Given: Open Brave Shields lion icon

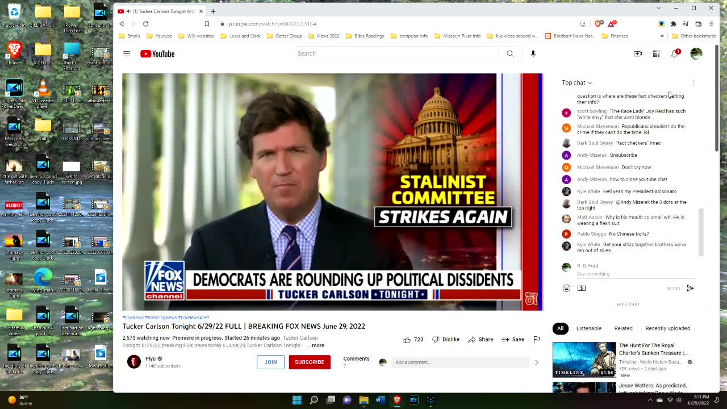Looking at the screenshot, I should (x=599, y=24).
